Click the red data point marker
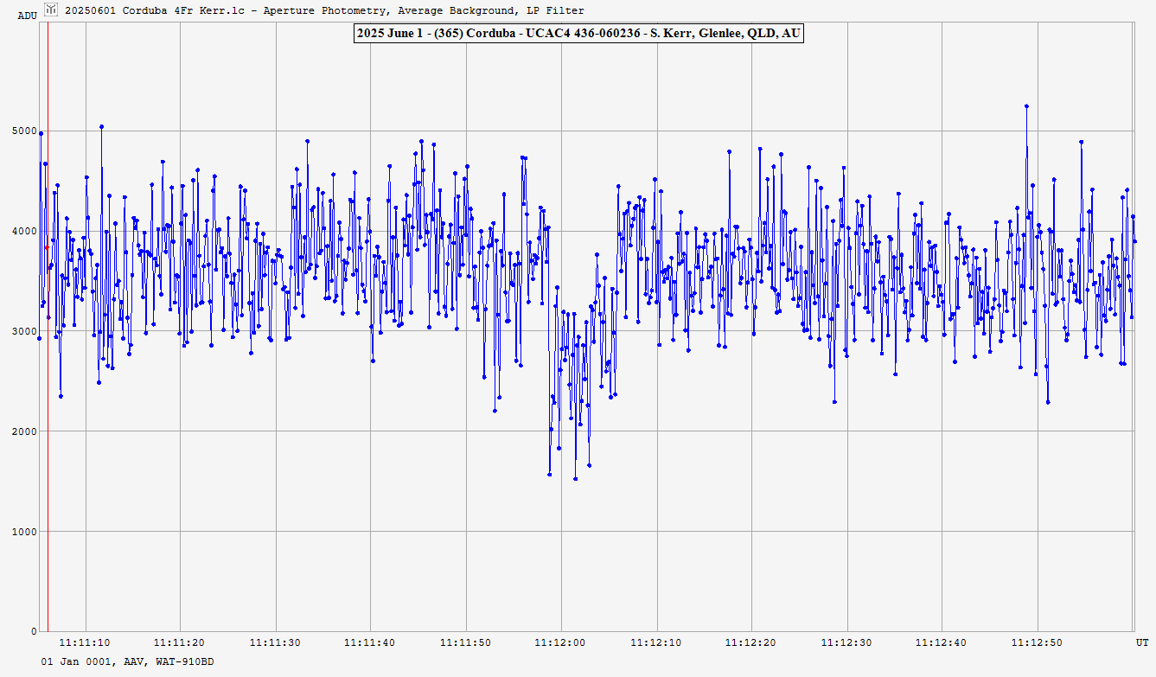 [47, 248]
